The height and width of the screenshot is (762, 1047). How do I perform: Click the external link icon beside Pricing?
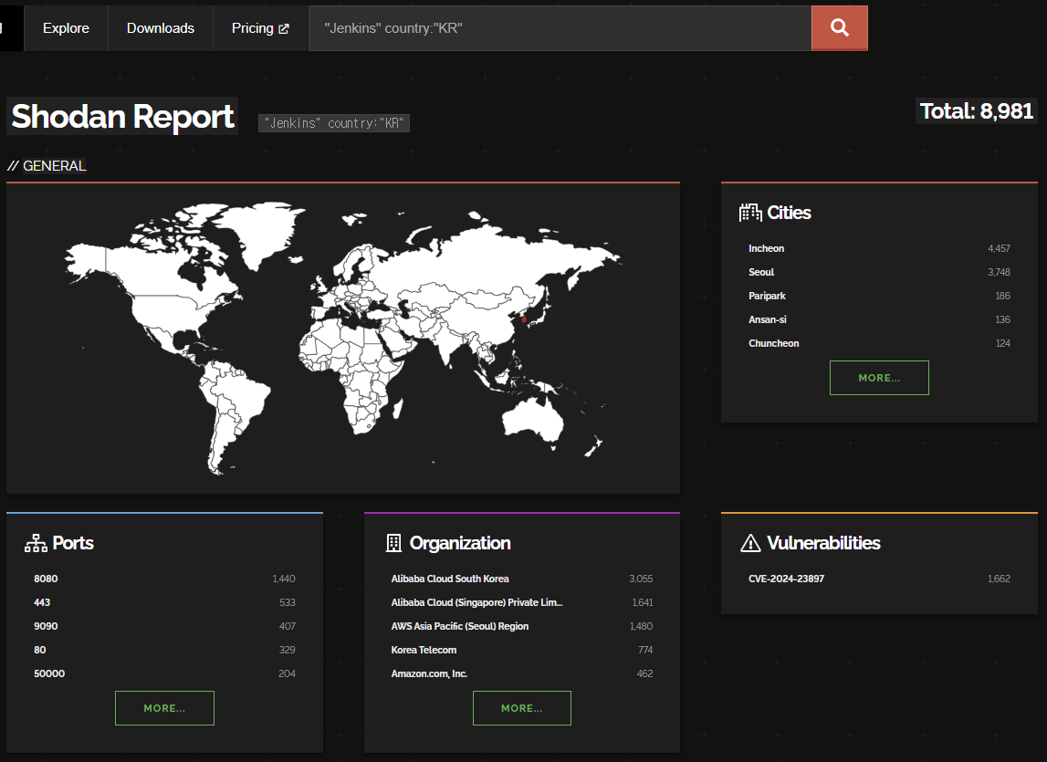tap(284, 28)
